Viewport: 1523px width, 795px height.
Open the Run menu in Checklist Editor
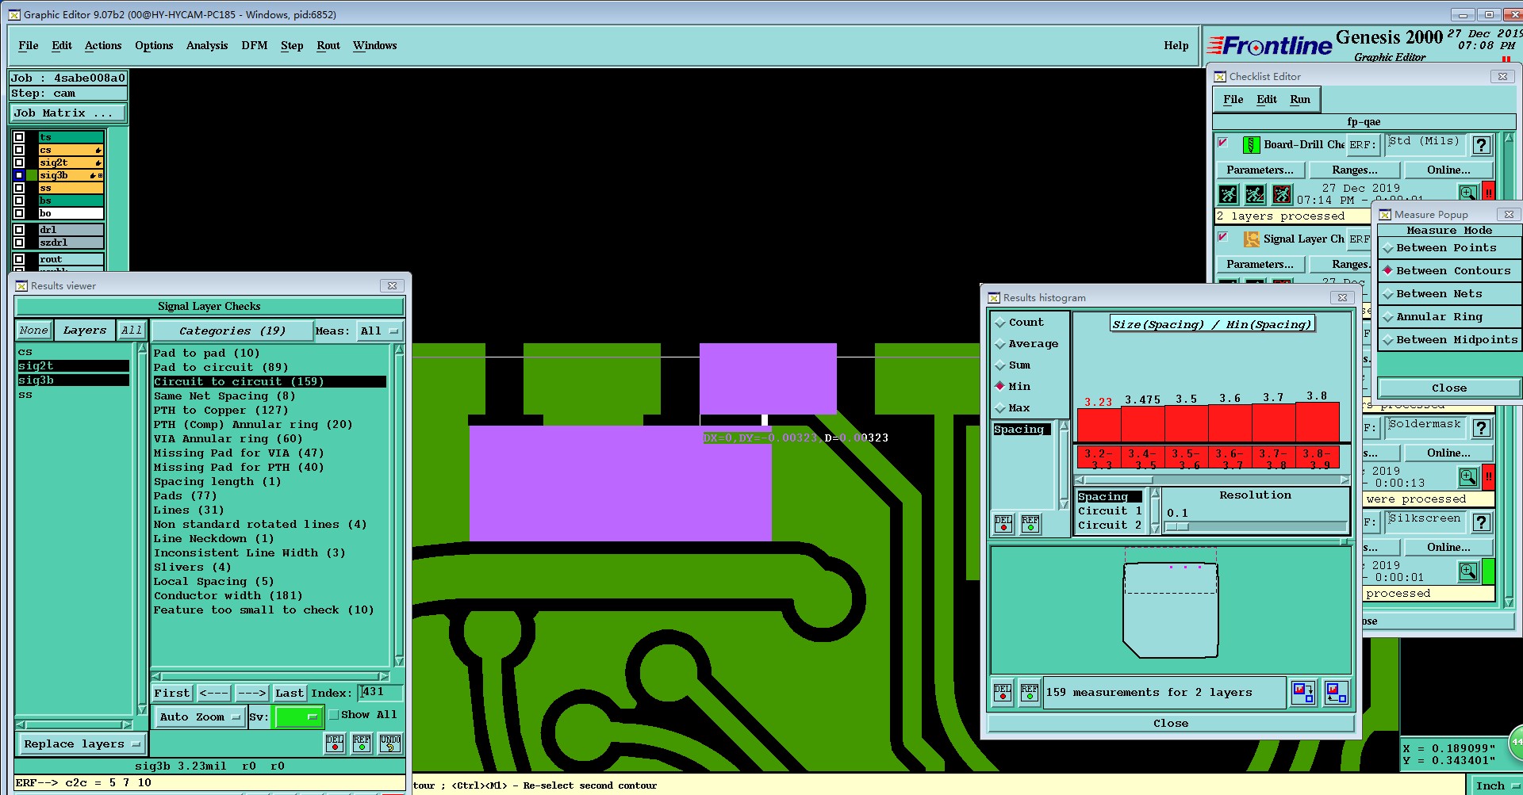[x=1300, y=100]
